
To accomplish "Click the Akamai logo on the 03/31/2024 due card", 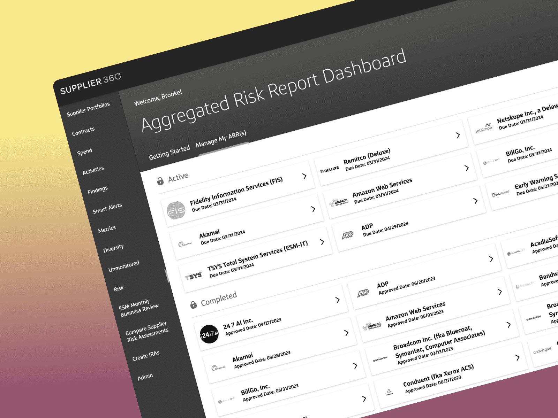I will (x=185, y=244).
